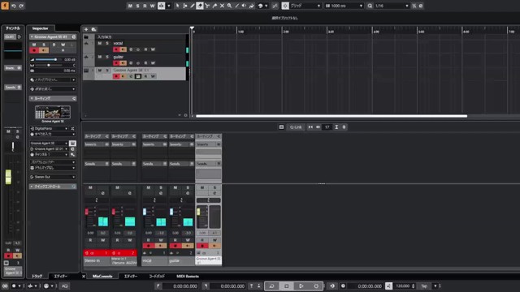This screenshot has height=292, width=520.
Task: Select the Glue tool
Action: [214, 6]
